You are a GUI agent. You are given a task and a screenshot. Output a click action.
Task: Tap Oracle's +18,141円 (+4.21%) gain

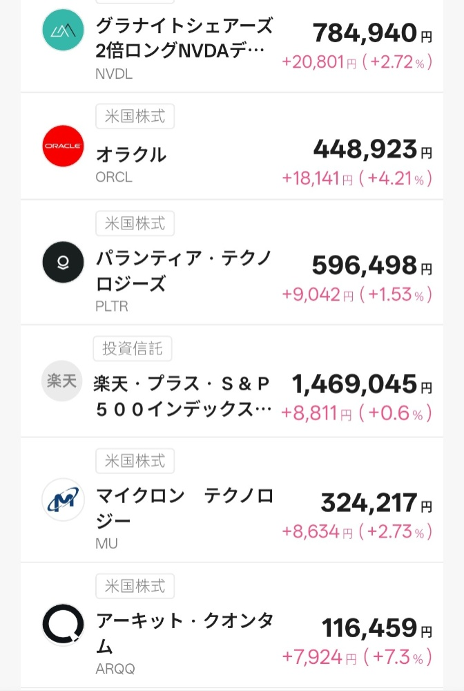[x=357, y=179]
